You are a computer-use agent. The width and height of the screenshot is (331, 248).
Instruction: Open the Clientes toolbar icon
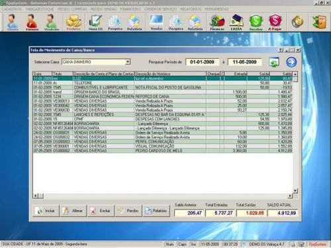click(x=13, y=22)
